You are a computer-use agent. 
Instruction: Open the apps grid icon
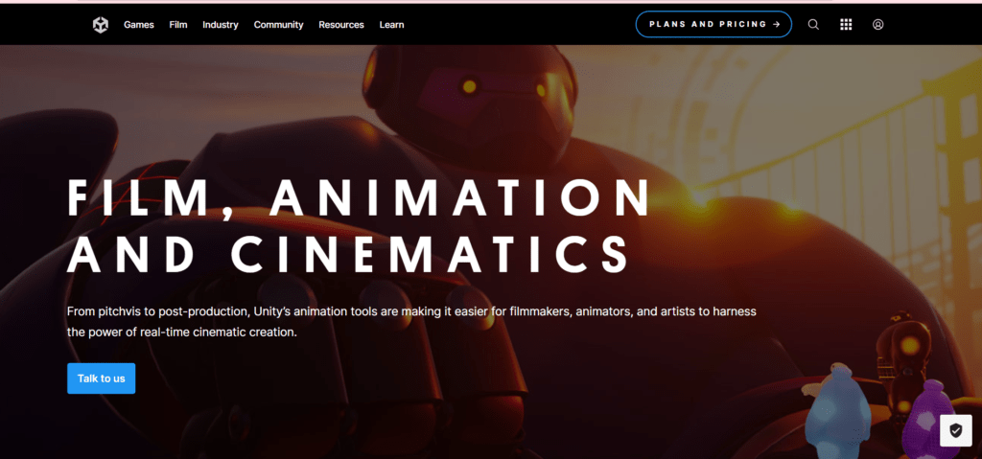[x=846, y=24]
